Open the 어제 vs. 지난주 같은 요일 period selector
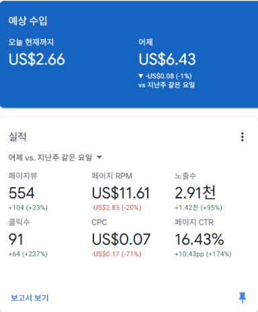The width and height of the screenshot is (258, 312). (55, 157)
